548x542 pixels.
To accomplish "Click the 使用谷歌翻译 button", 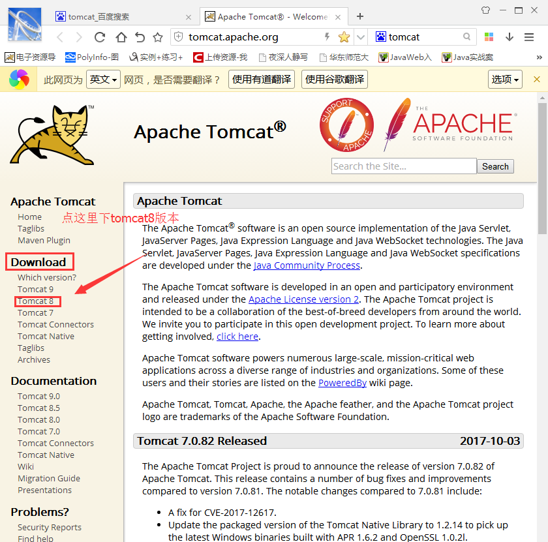I will 335,80.
